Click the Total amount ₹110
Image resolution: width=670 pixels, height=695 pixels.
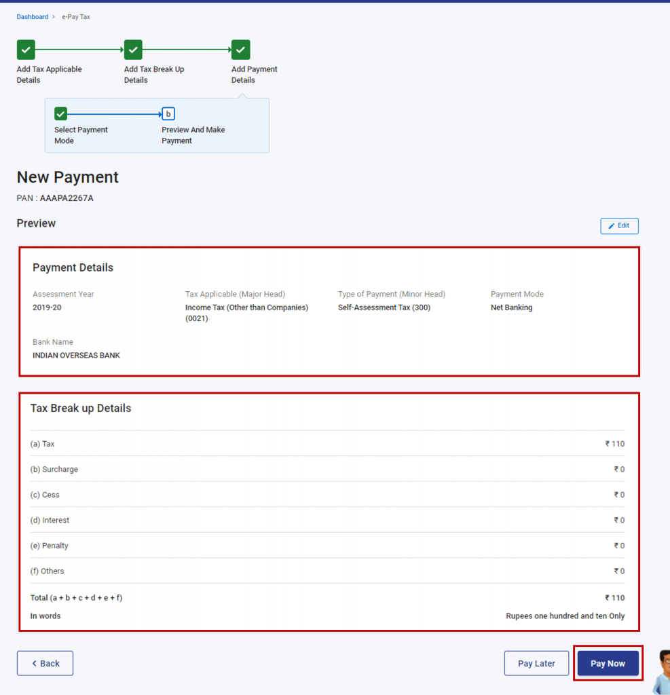(614, 597)
